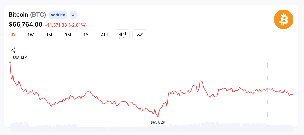Select the 3M time range tab
The image size is (304, 135).
click(68, 35)
